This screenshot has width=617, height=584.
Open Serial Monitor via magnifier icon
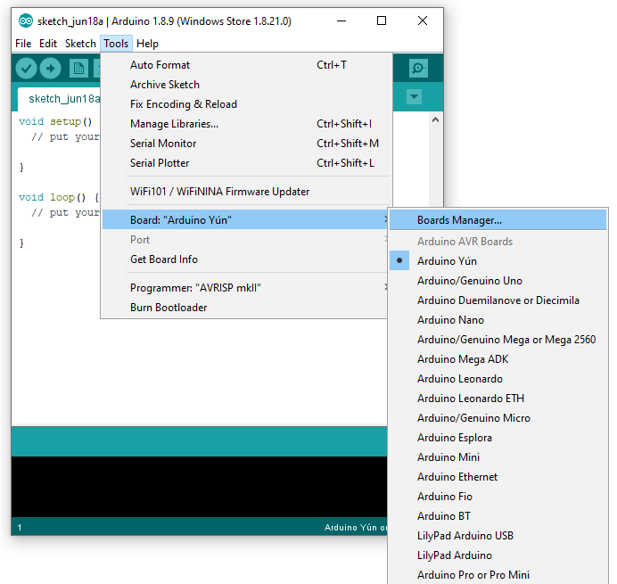point(417,68)
